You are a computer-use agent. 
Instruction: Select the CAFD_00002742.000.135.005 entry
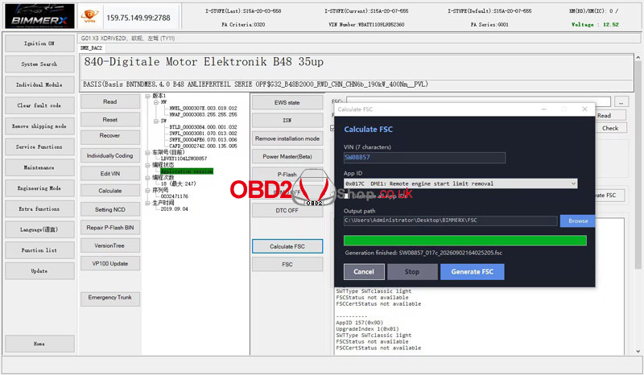pos(203,146)
